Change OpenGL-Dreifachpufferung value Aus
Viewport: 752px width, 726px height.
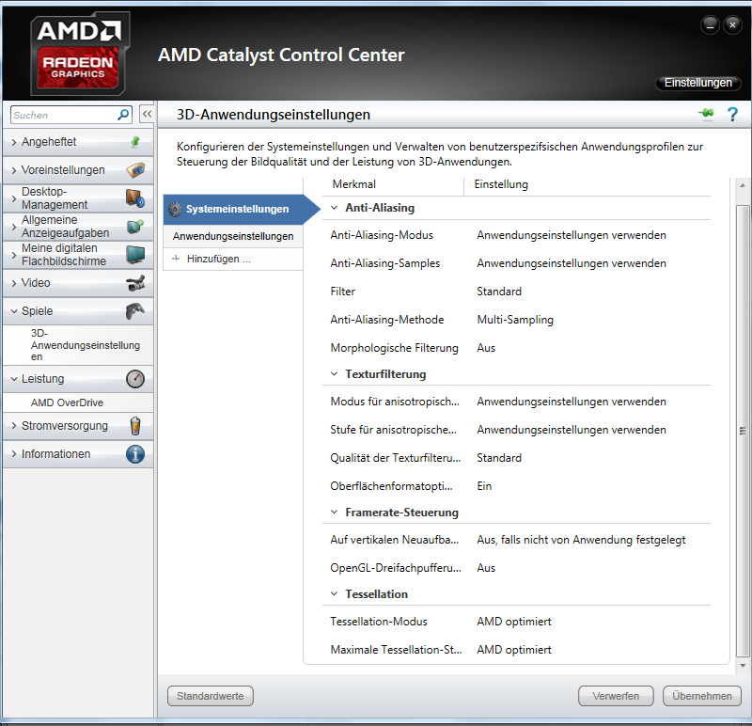click(486, 568)
